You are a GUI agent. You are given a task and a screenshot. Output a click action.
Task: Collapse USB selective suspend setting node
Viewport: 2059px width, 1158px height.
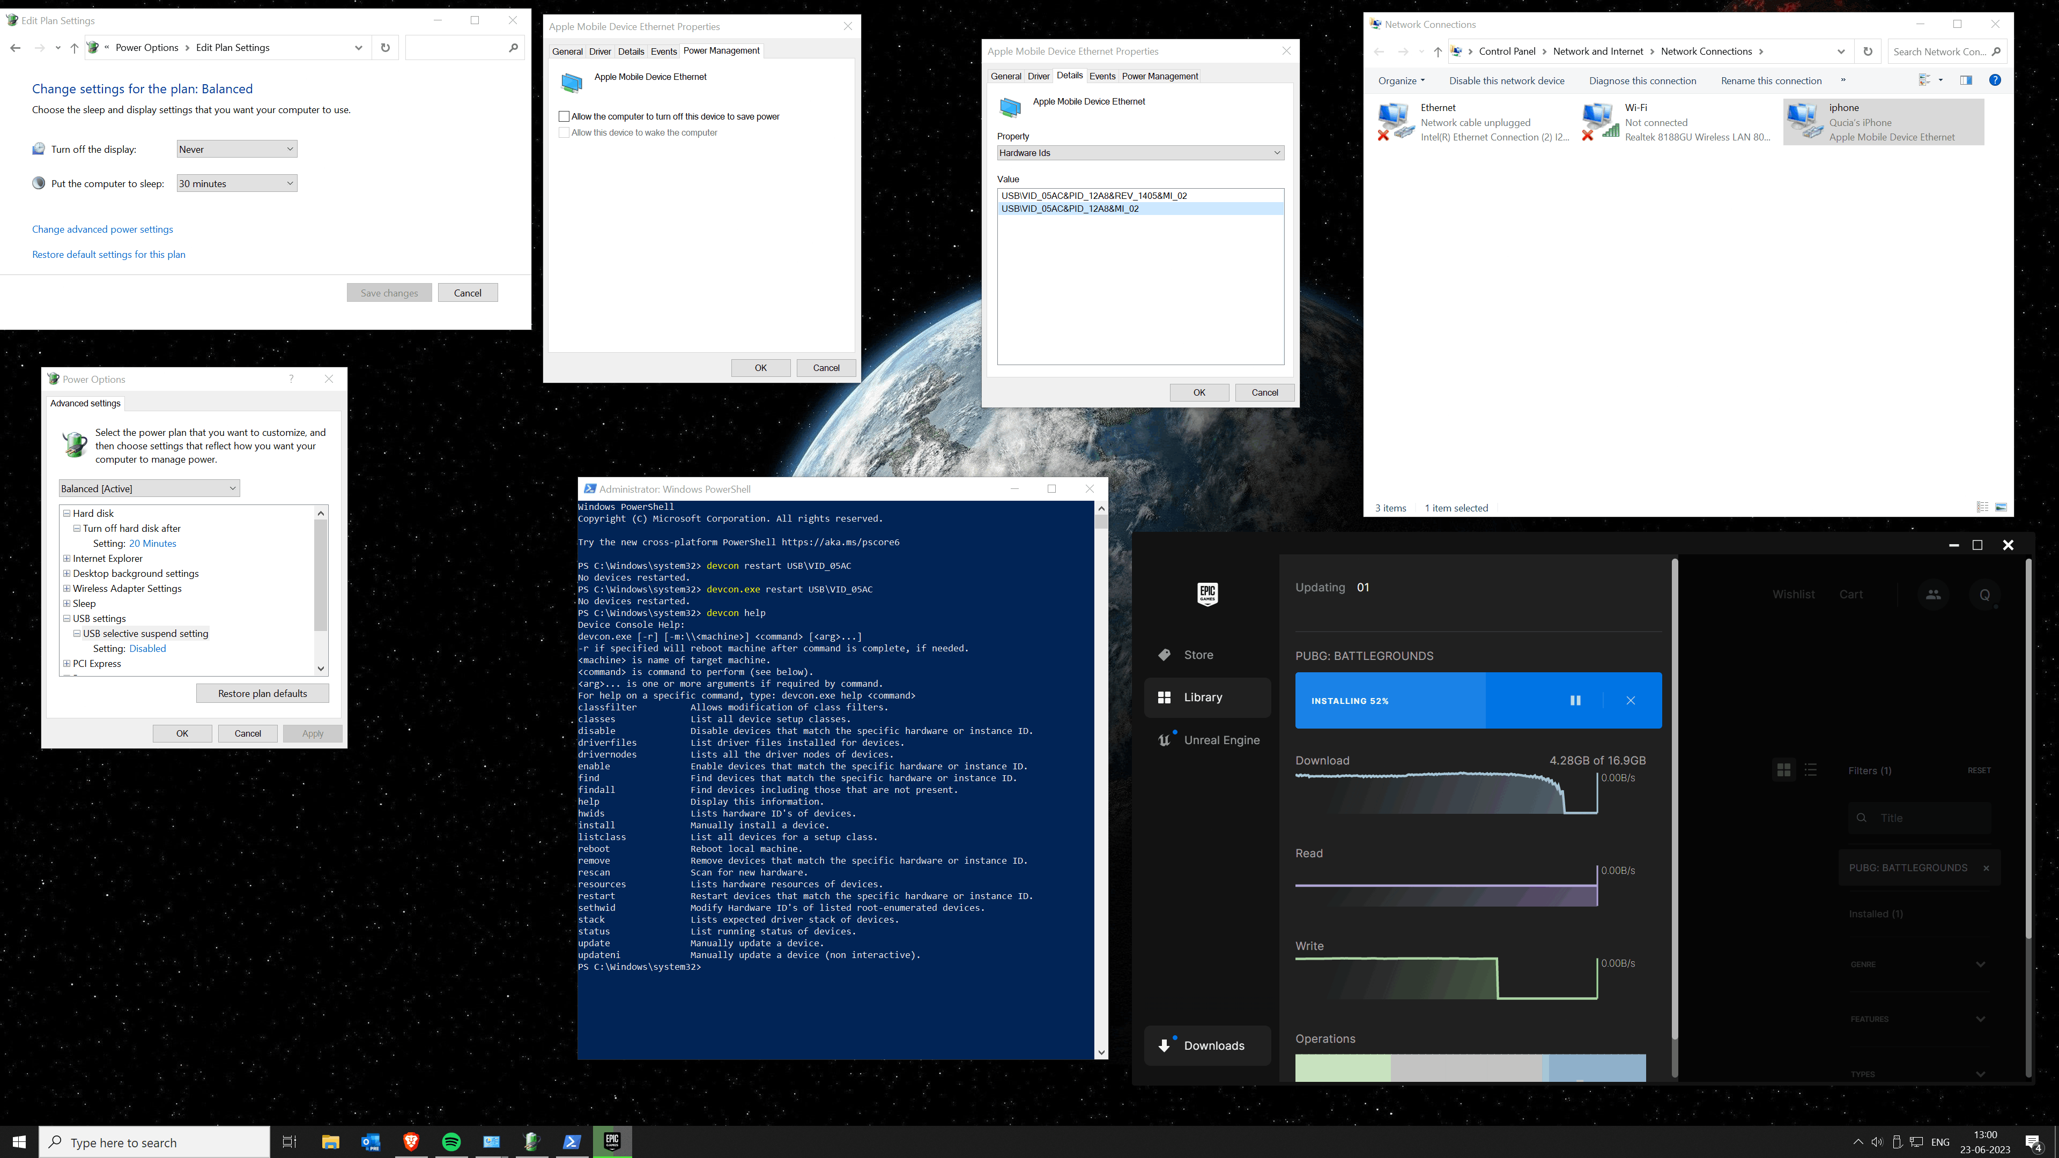78,634
